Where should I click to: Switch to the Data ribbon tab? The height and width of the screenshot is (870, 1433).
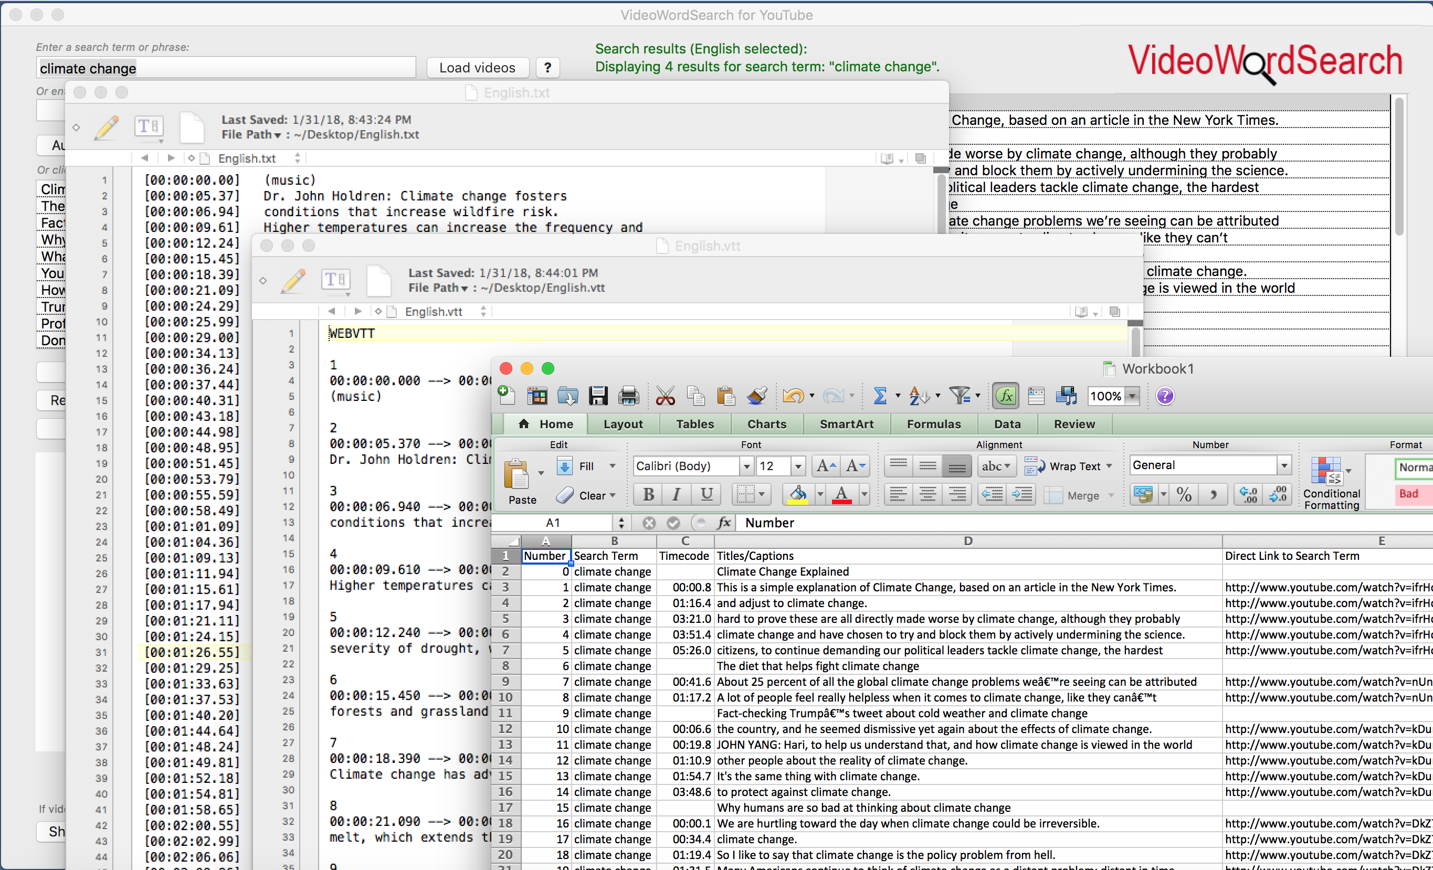(x=1007, y=424)
